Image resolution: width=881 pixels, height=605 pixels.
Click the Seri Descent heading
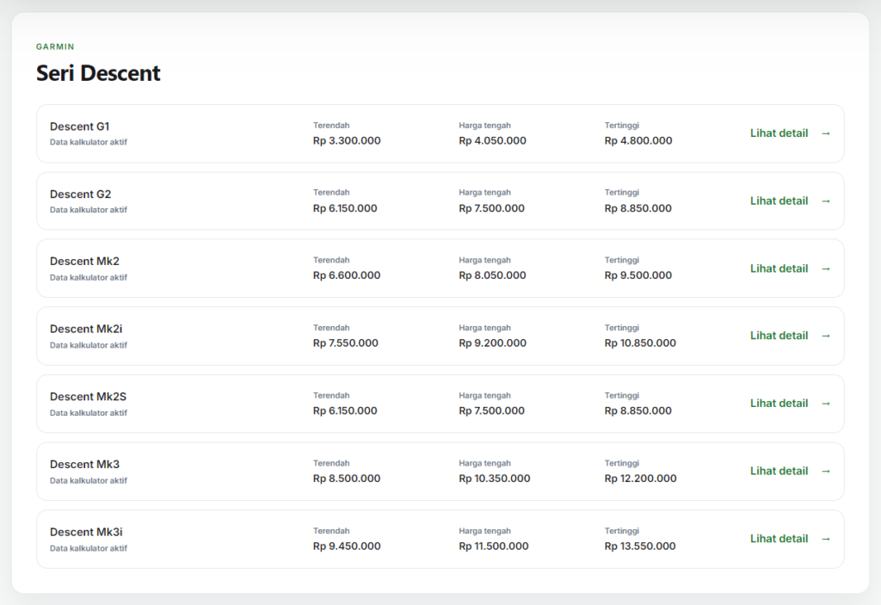(98, 73)
